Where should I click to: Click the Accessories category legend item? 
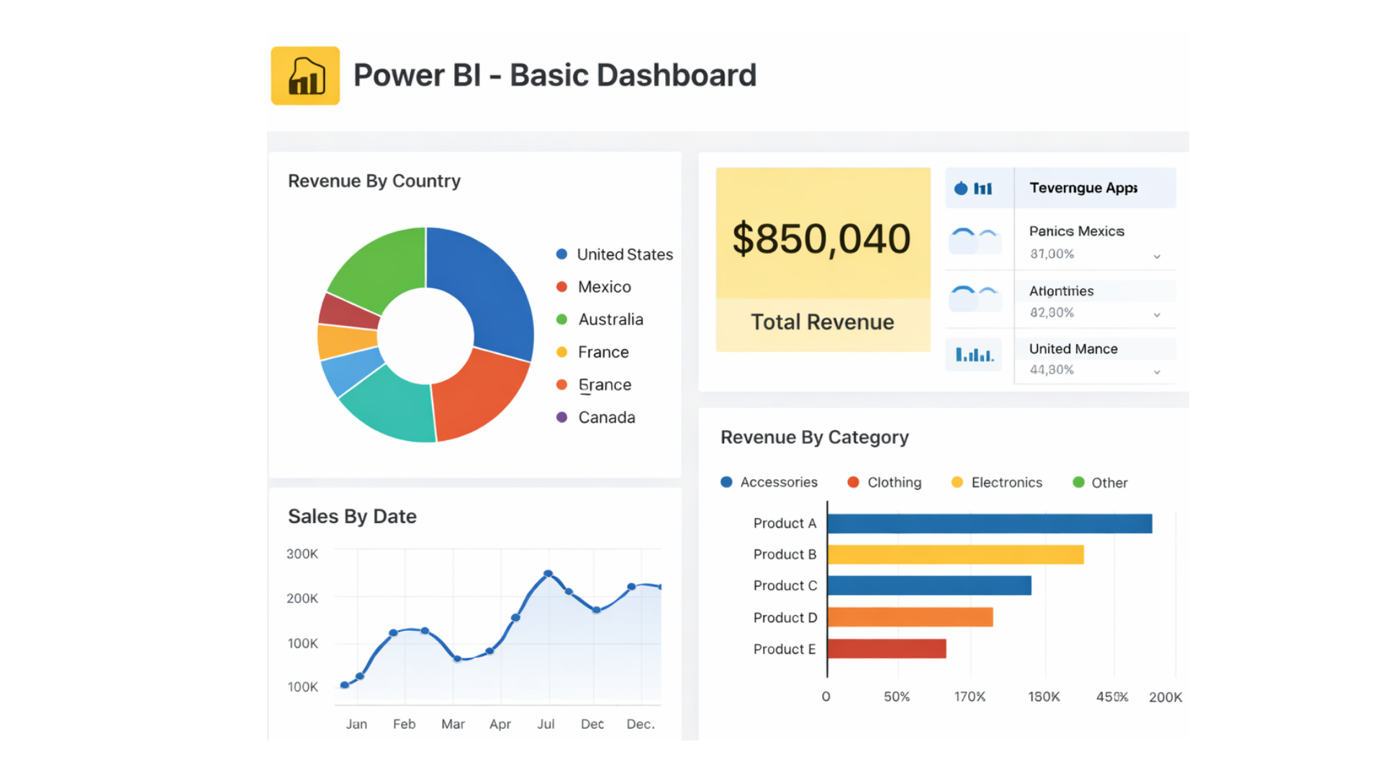pyautogui.click(x=769, y=482)
